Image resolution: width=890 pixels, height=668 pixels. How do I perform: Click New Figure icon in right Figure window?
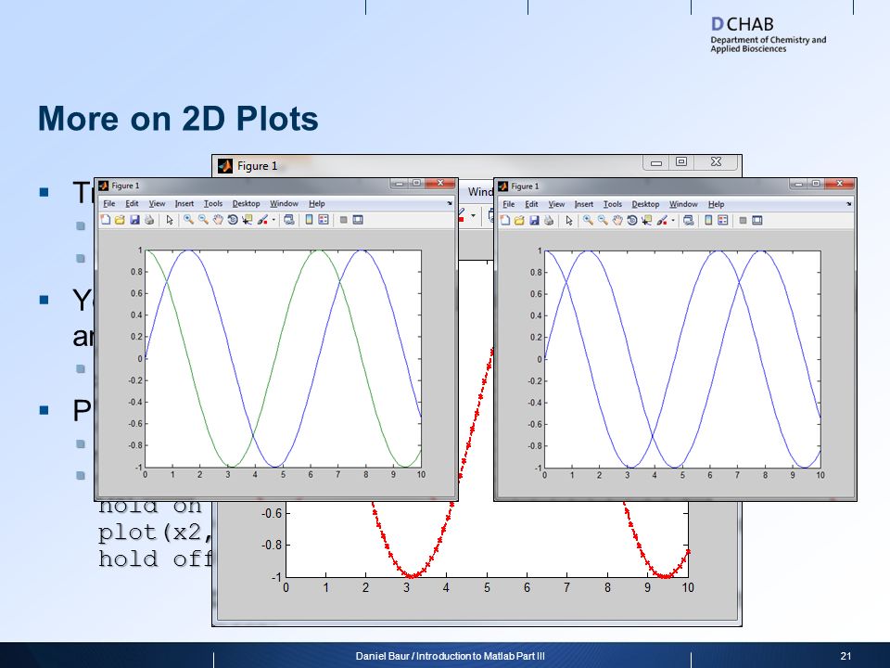[x=504, y=221]
